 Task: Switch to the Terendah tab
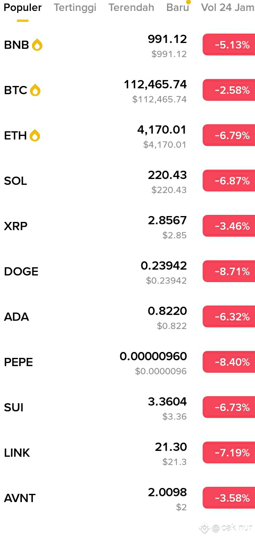[131, 7]
